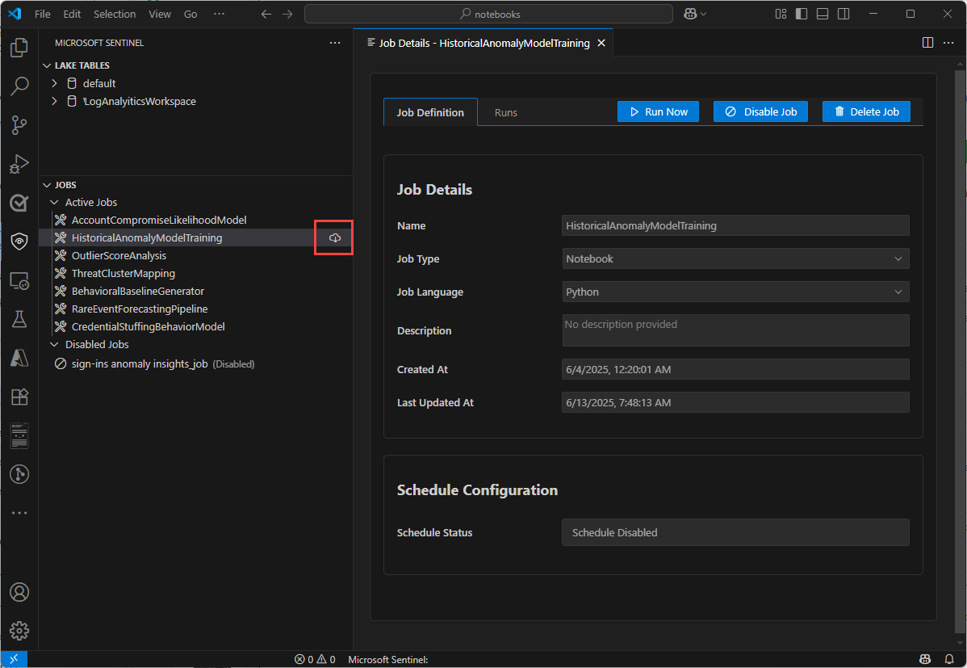967x668 pixels.
Task: Select CredentialStuffingBehaviorModel job
Action: point(148,326)
